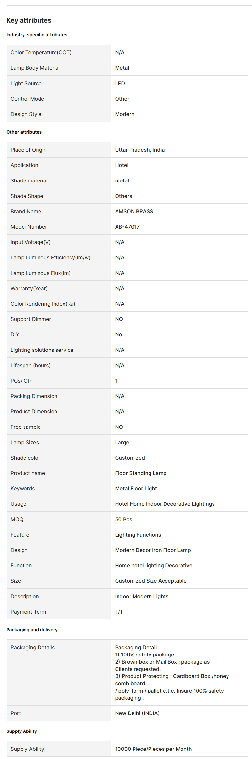Click the Payment Term value T/T
Viewport: 252px width, 759px height.
tap(119, 612)
